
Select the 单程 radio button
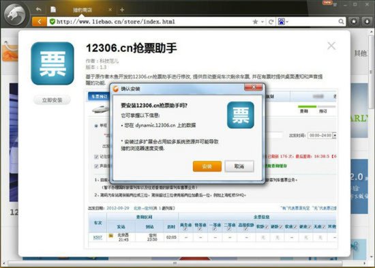tap(96, 125)
